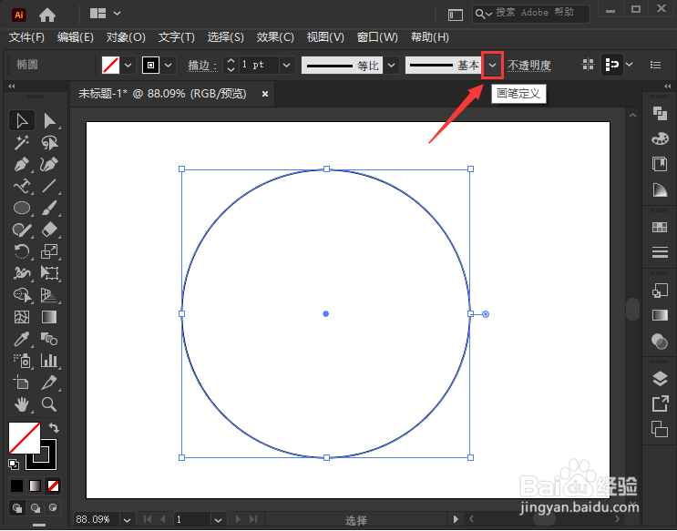Set paint mode to None
Image resolution: width=677 pixels, height=531 pixels.
click(53, 486)
